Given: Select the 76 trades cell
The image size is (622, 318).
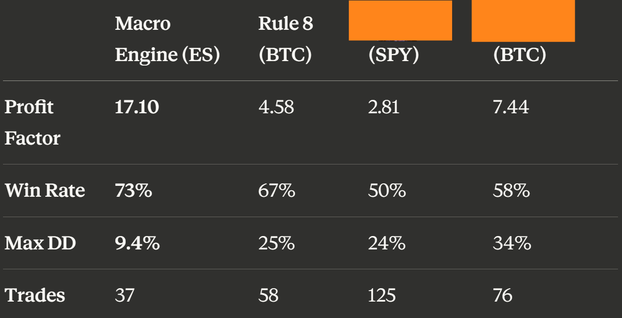Looking at the screenshot, I should point(502,295).
